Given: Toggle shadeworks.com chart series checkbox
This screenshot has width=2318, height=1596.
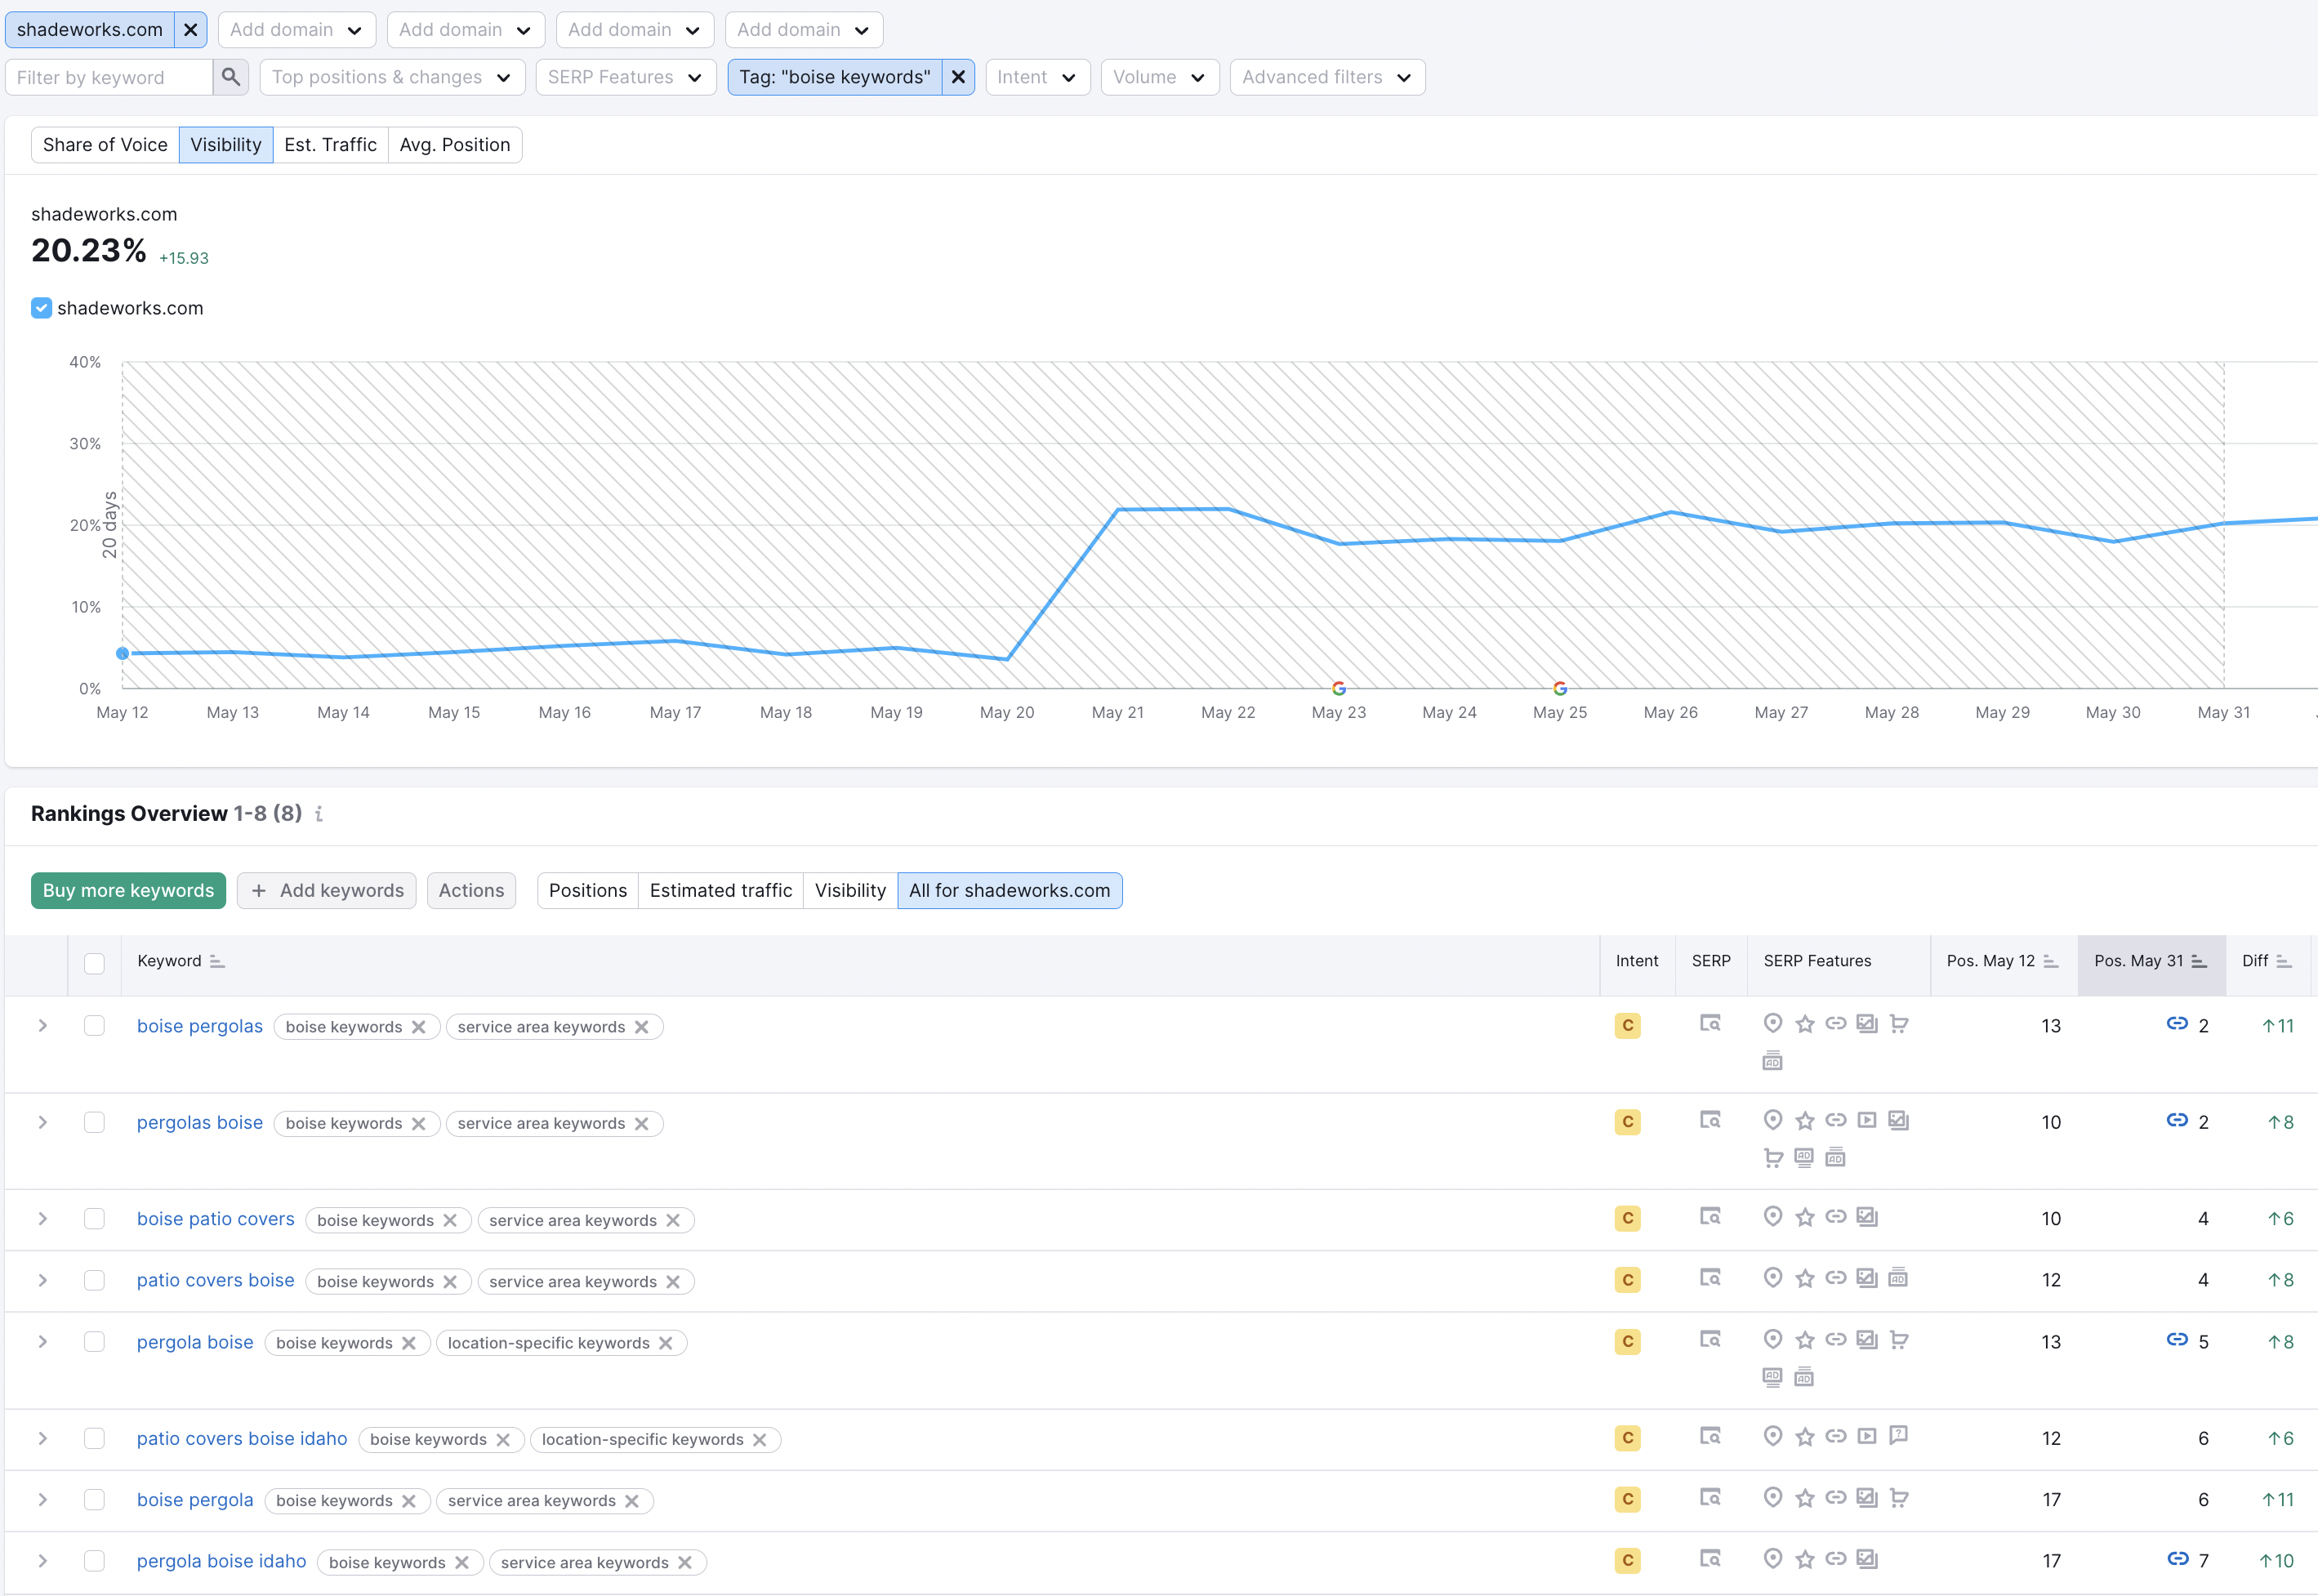Looking at the screenshot, I should pos(41,308).
